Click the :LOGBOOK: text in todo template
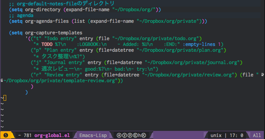Screen dimensions: 265x139 pyautogui.click(x=89, y=44)
